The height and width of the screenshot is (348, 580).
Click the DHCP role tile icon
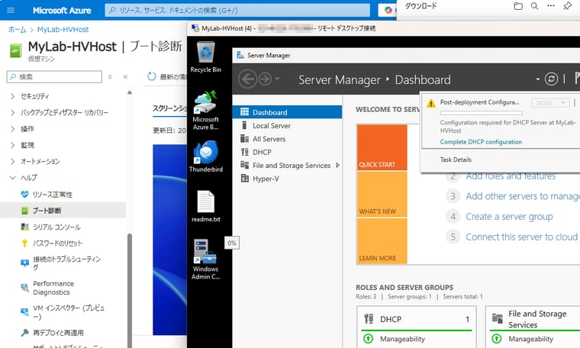pos(369,318)
